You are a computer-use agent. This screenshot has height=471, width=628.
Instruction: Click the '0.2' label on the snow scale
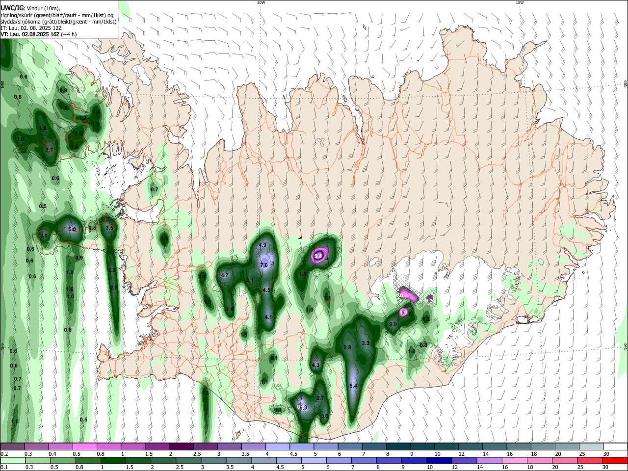4,454
